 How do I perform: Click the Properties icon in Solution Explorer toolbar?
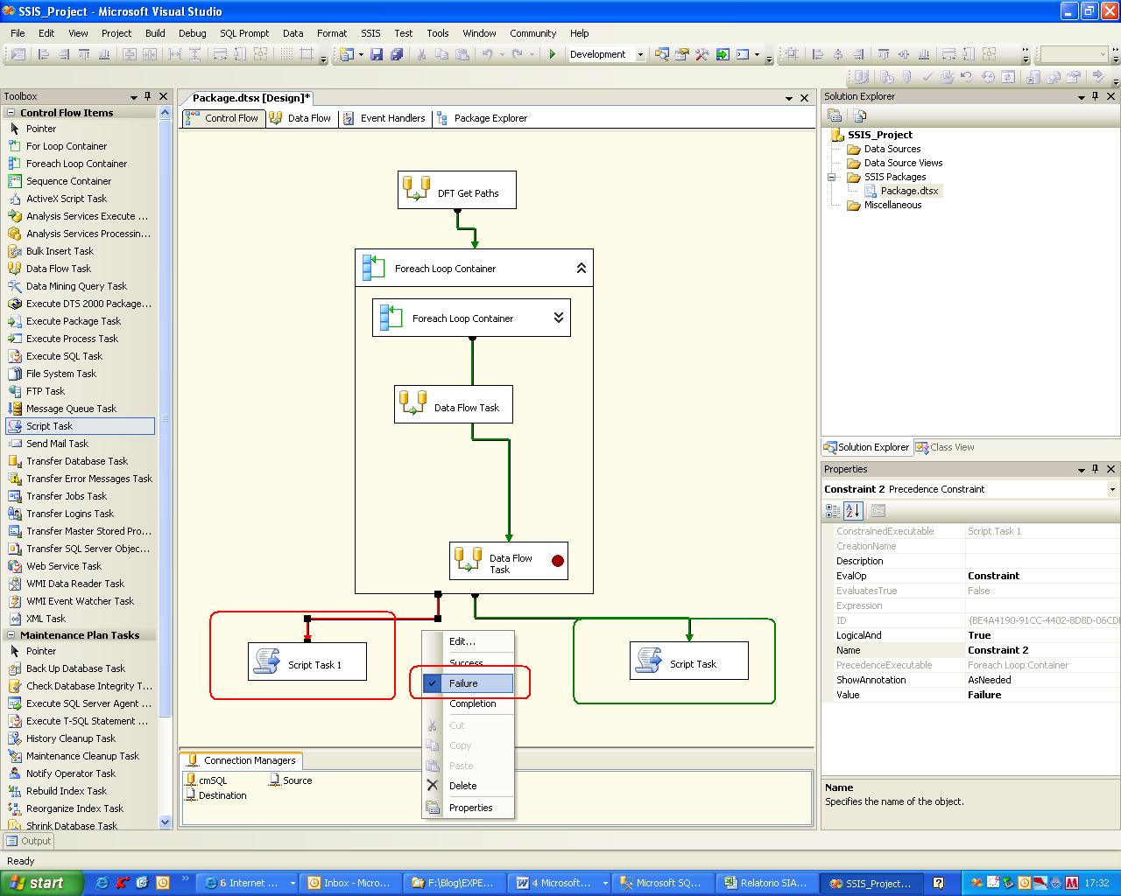pos(835,115)
